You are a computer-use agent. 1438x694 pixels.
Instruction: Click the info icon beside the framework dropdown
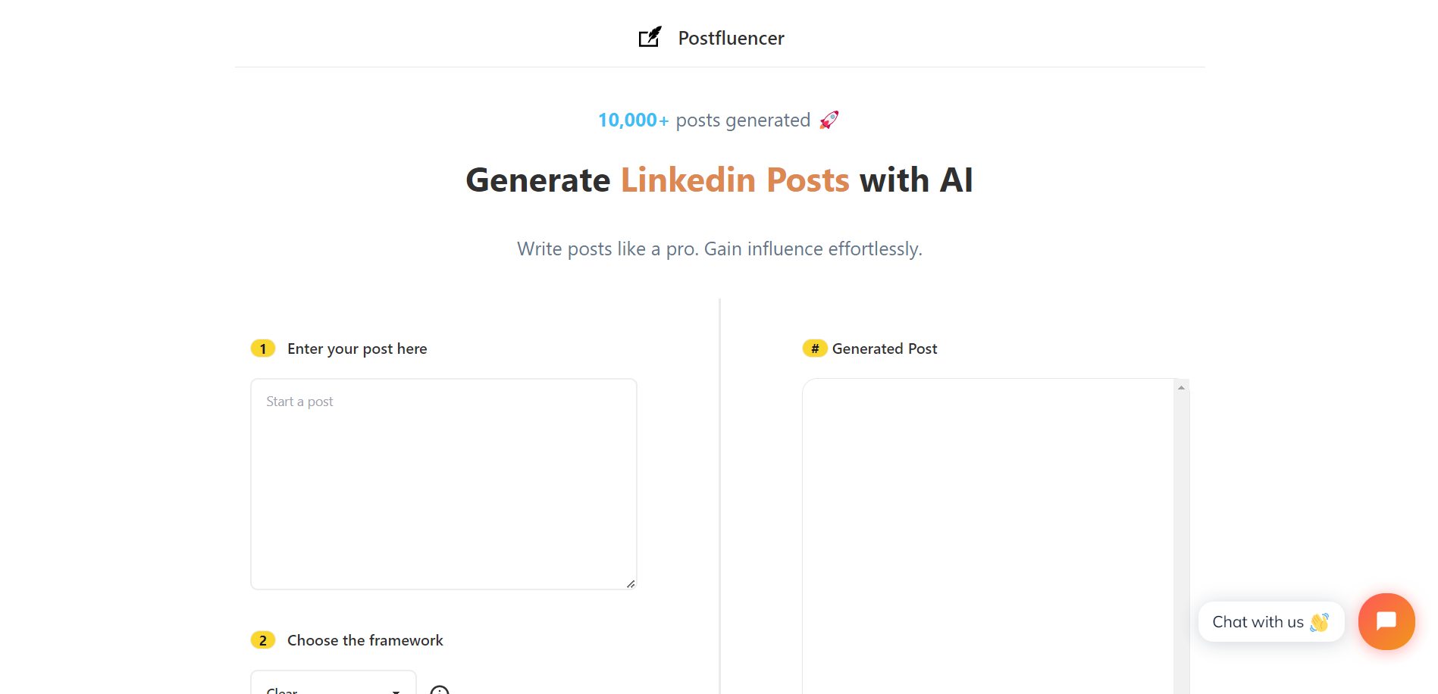[440, 689]
